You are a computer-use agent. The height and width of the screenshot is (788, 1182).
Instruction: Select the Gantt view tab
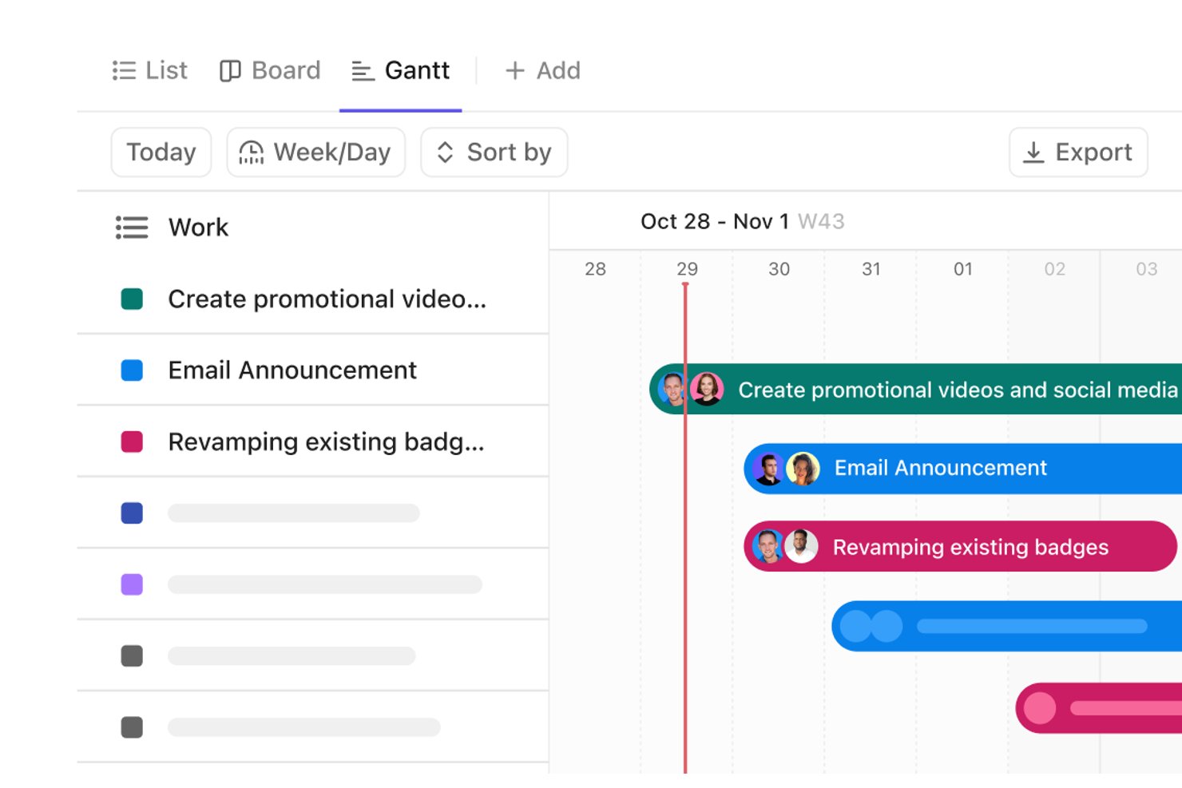tap(401, 70)
